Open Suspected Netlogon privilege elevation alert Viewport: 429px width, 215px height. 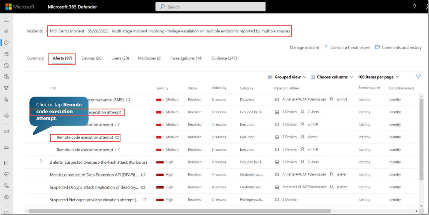pyautogui.click(x=94, y=200)
